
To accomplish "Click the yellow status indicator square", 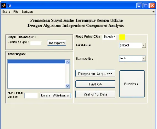I will (122, 37).
